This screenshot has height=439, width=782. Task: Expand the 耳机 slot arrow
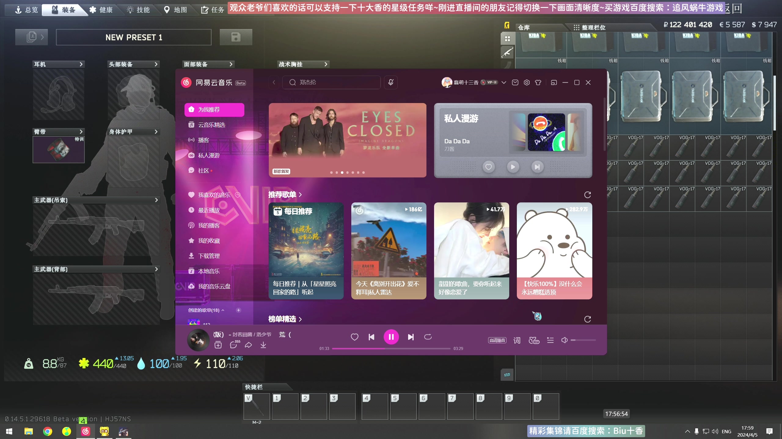tap(81, 64)
